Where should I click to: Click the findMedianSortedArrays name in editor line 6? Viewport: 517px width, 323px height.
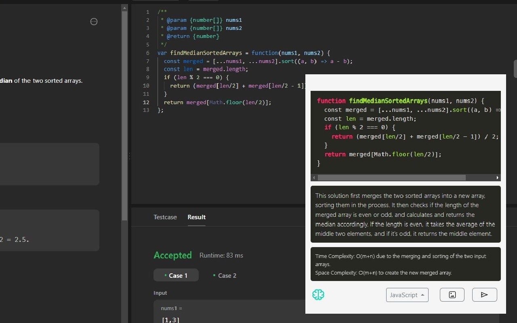(206, 53)
